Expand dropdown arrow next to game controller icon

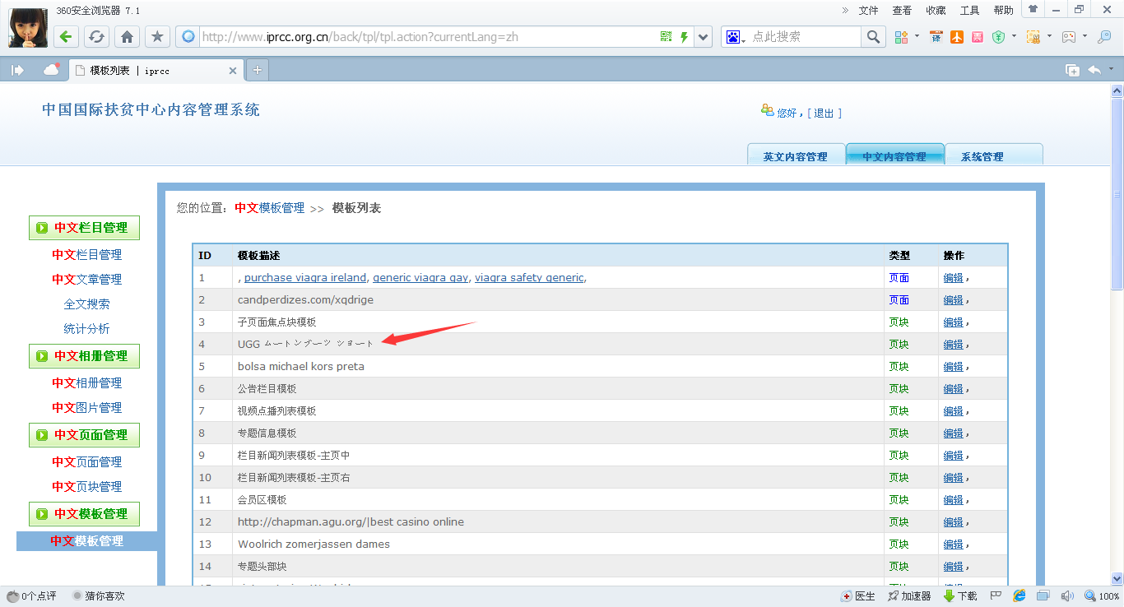click(1085, 36)
